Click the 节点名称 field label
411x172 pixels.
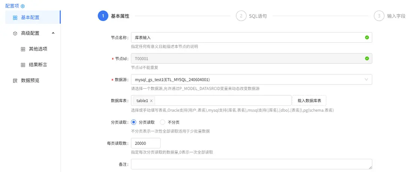pyautogui.click(x=120, y=37)
